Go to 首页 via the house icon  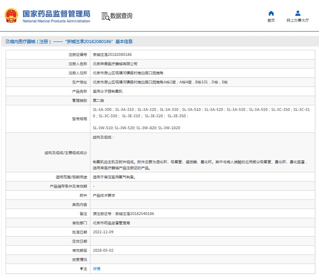[x=271, y=13]
